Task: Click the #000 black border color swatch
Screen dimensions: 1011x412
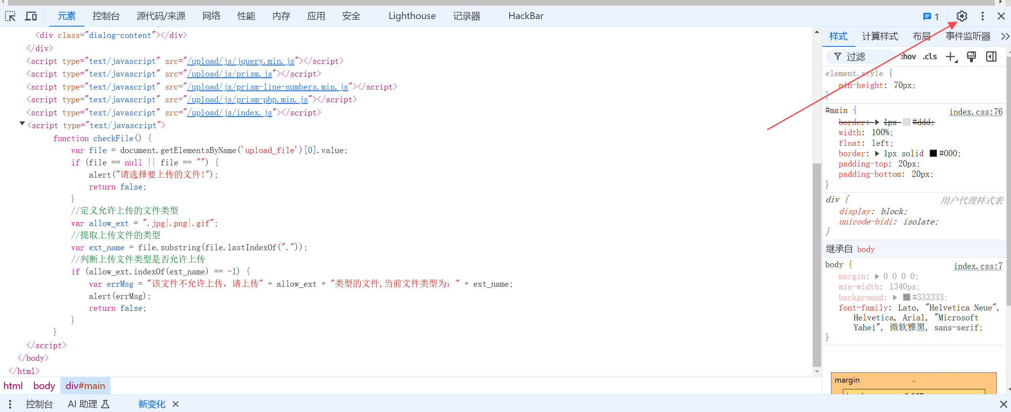Action: point(933,153)
